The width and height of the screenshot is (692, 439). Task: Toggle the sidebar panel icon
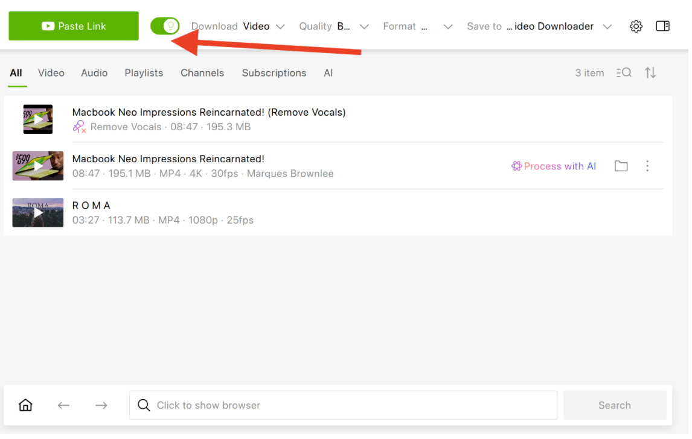tap(663, 26)
